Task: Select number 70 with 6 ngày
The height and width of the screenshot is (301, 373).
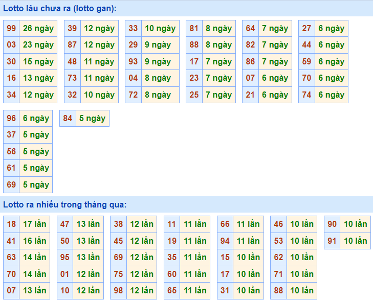Action: click(x=307, y=78)
